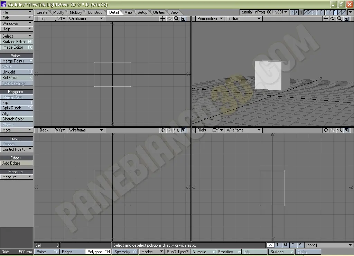Open the Perspective view type dropdown
The image size is (354, 256).
(x=210, y=19)
